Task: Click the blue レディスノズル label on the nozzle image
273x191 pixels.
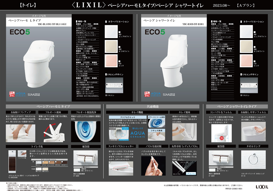Action: [x=191, y=174]
